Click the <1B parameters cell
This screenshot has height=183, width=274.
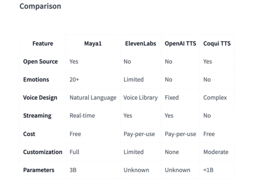(209, 170)
